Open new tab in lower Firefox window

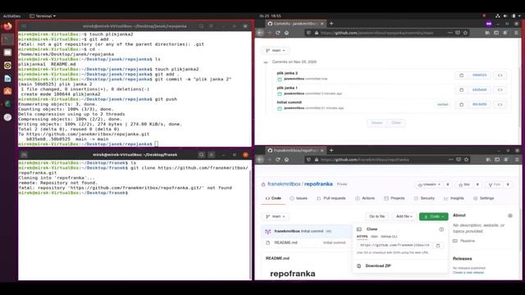point(331,151)
